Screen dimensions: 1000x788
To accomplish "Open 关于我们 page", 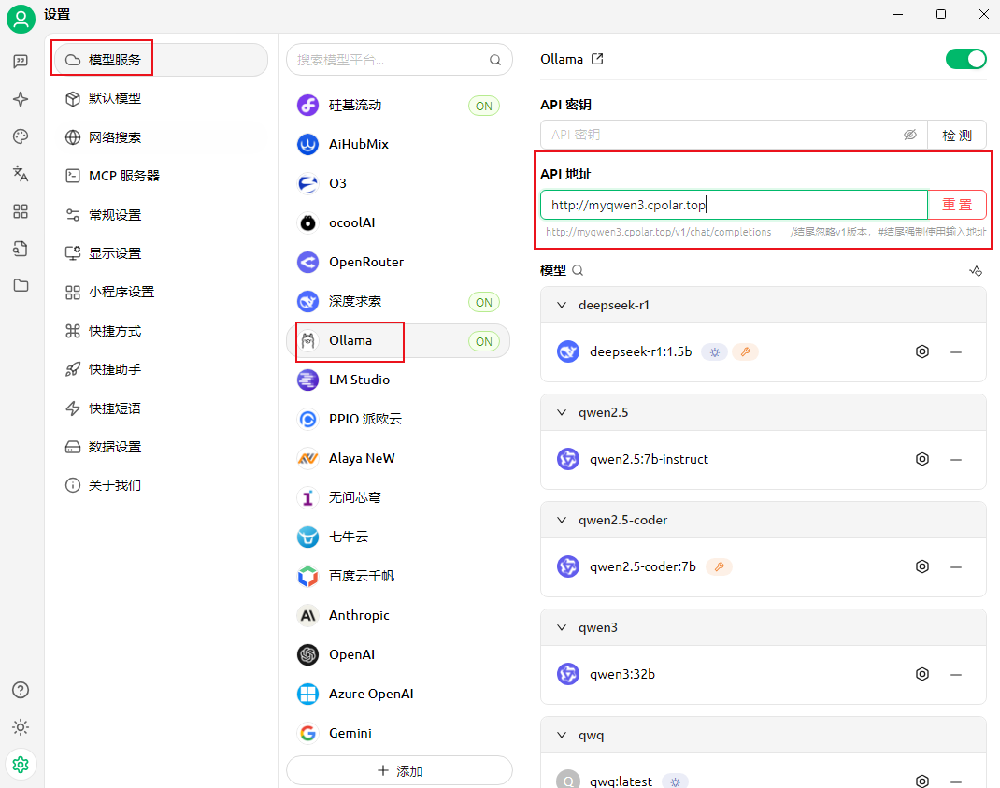I will click(x=161, y=485).
